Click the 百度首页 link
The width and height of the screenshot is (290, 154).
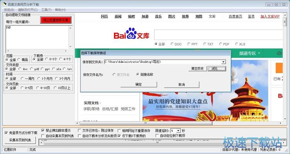coord(235,17)
